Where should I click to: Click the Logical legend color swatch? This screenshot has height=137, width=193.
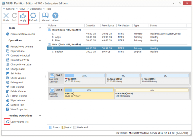[63, 127]
